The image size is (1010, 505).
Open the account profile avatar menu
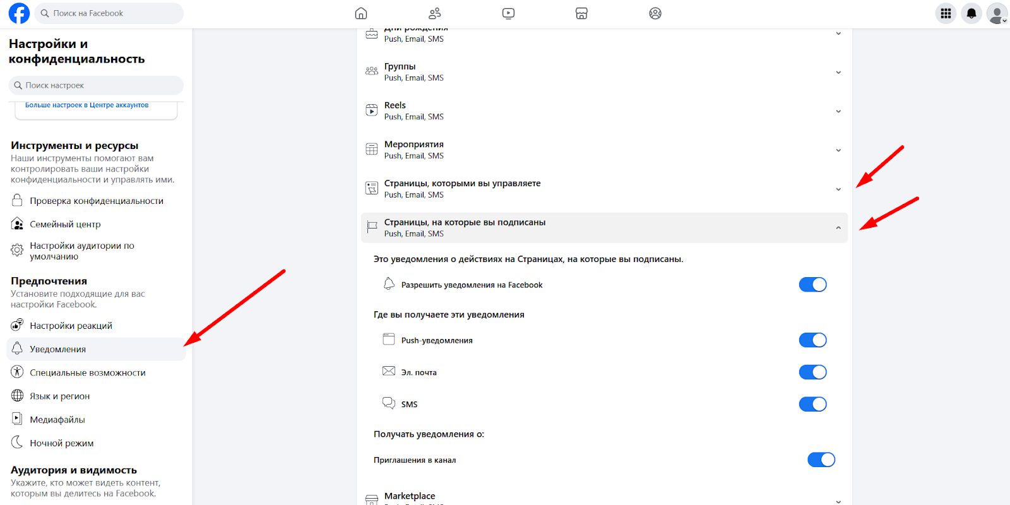tap(997, 13)
